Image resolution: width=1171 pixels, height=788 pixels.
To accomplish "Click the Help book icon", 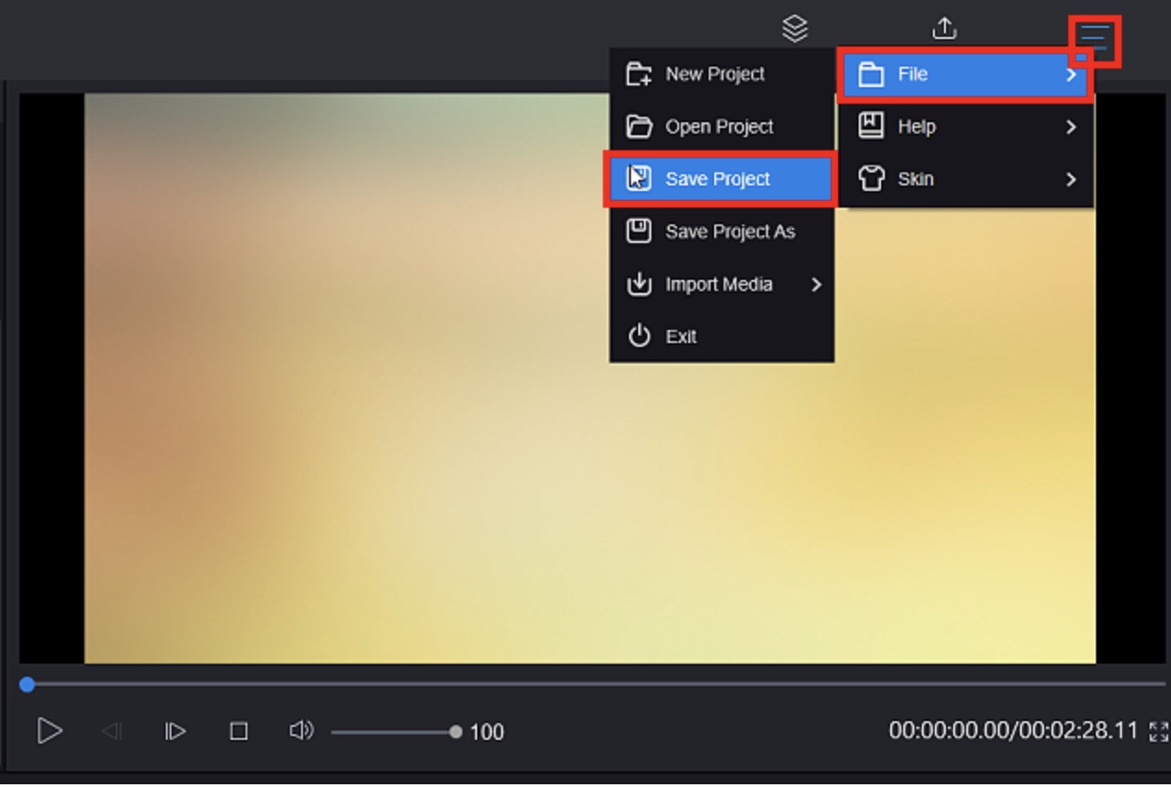I will 871,126.
